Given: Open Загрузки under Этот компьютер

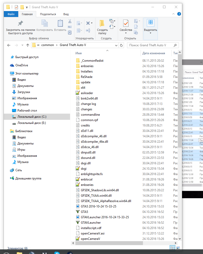Looking at the screenshot, I should click(x=24, y=92).
